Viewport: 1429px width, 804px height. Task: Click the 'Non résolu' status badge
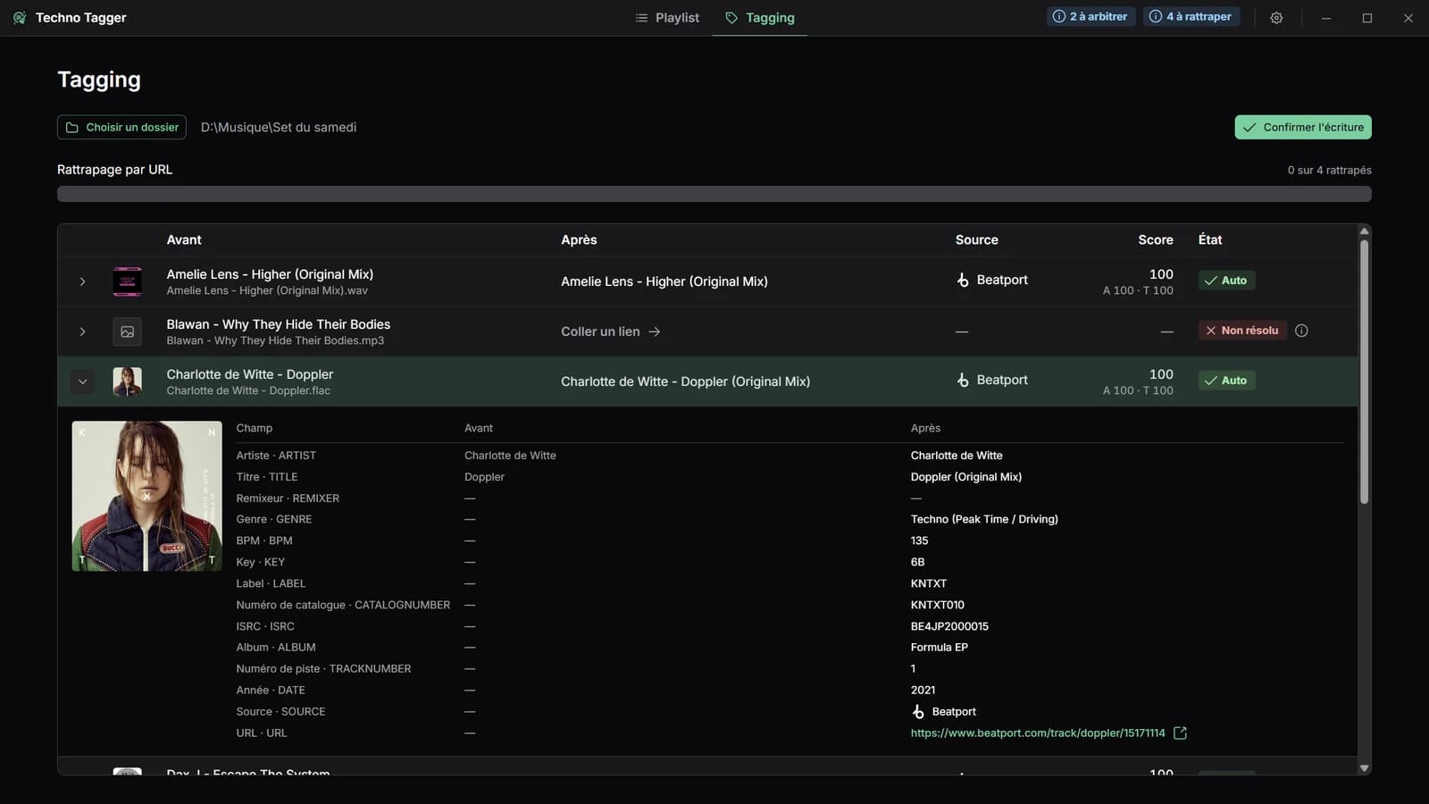1242,331
